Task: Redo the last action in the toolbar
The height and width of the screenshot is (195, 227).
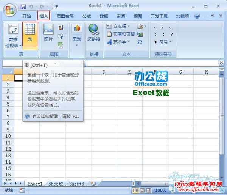Action: point(42,6)
